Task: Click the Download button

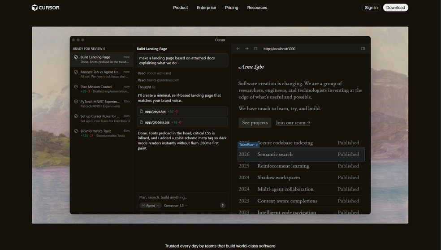Action: (395, 8)
